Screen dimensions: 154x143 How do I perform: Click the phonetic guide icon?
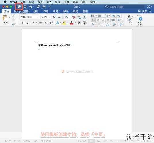pyautogui.click(x=79, y=17)
